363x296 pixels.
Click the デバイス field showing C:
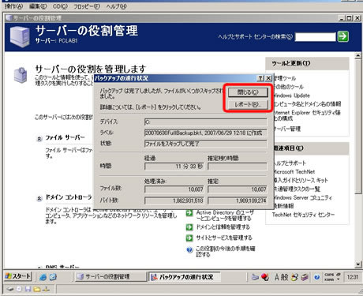(x=206, y=122)
